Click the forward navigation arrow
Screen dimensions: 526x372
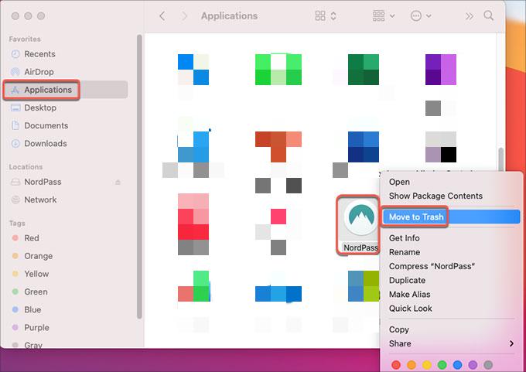[x=183, y=15]
